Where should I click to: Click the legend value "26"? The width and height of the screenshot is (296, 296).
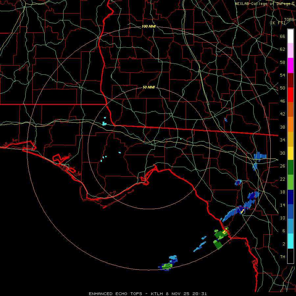(x=283, y=166)
